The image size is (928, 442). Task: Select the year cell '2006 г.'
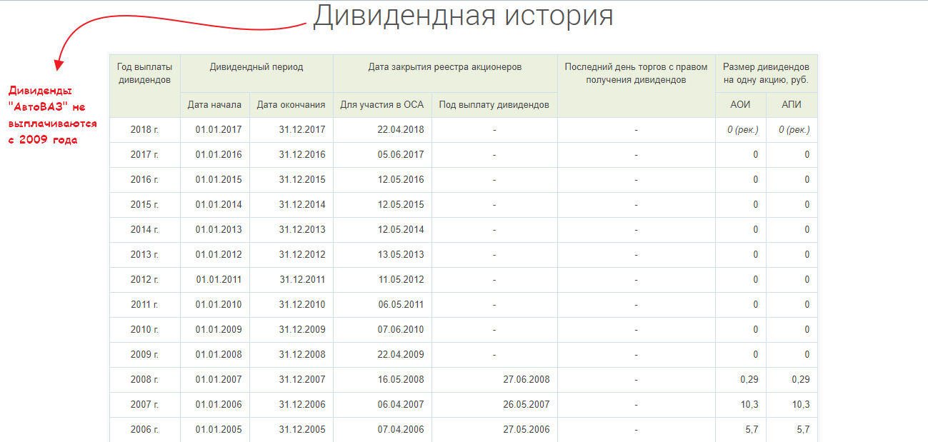[145, 430]
